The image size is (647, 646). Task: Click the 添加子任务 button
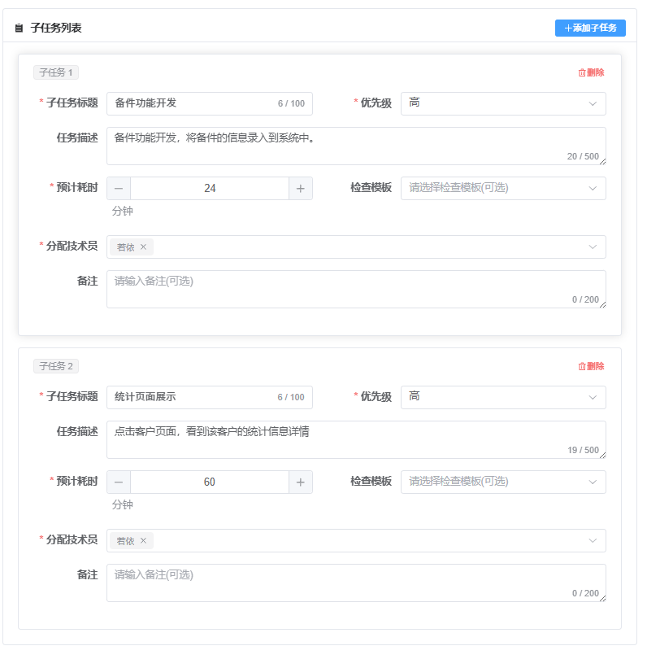pyautogui.click(x=590, y=28)
